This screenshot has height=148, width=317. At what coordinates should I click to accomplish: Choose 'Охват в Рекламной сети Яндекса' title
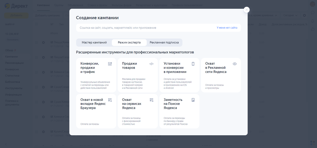click(216, 68)
